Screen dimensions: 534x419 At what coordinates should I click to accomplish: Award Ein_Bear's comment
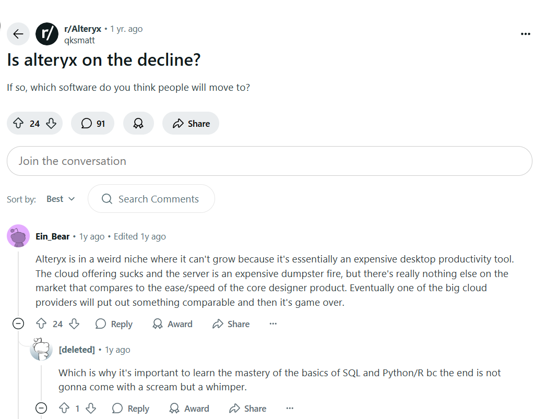[x=172, y=324]
